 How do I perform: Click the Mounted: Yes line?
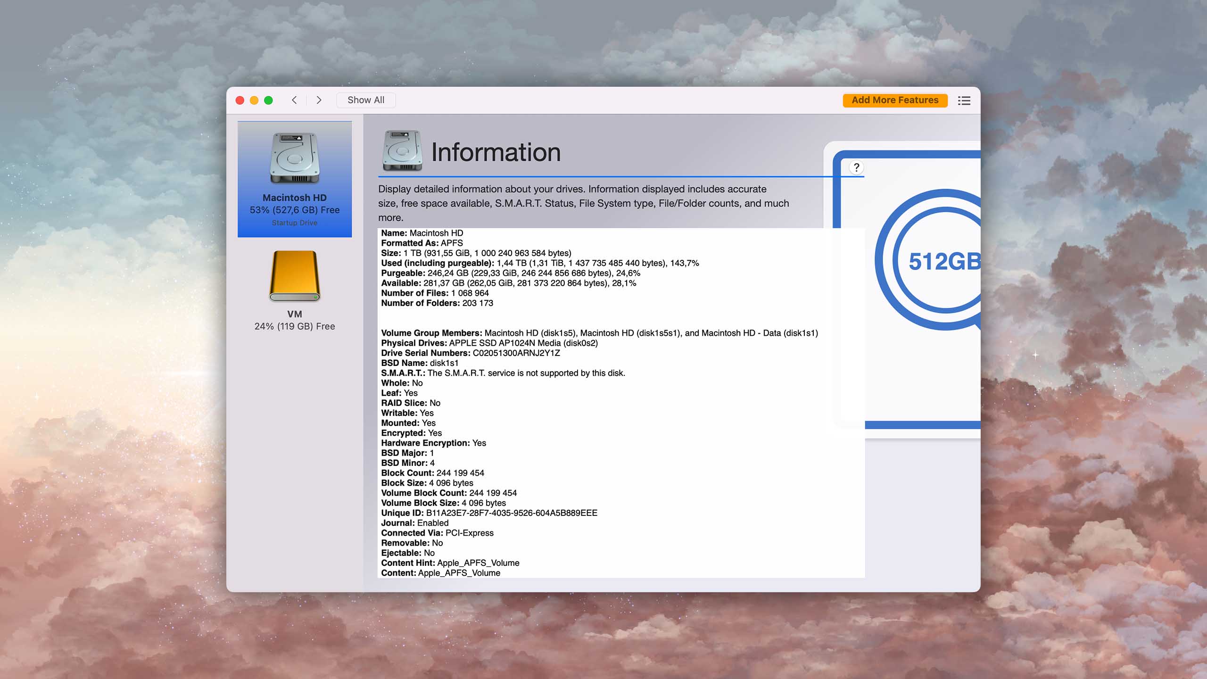click(x=408, y=423)
